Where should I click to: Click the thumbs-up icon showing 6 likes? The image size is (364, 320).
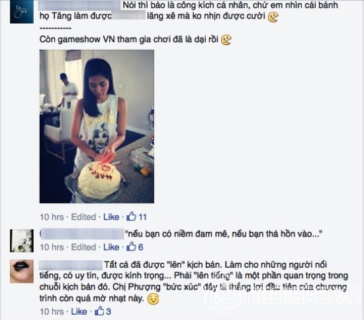tap(132, 246)
